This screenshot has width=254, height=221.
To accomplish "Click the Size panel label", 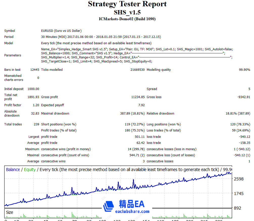I will click(9, 212).
